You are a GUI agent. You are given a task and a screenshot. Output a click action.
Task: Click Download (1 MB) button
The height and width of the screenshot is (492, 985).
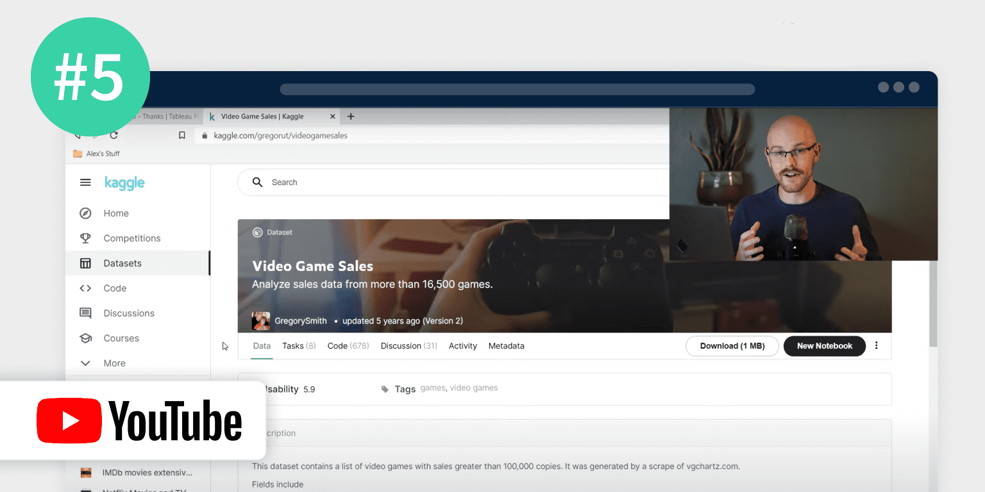732,346
